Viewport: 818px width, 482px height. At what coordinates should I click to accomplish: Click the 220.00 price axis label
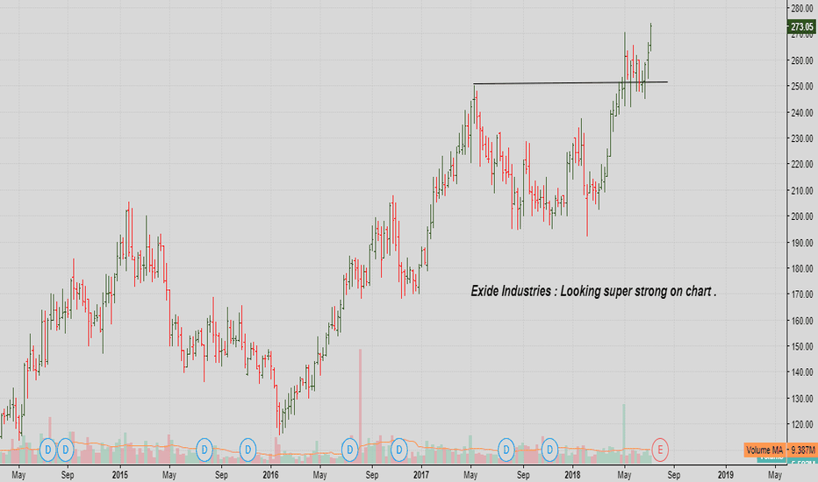click(x=802, y=164)
